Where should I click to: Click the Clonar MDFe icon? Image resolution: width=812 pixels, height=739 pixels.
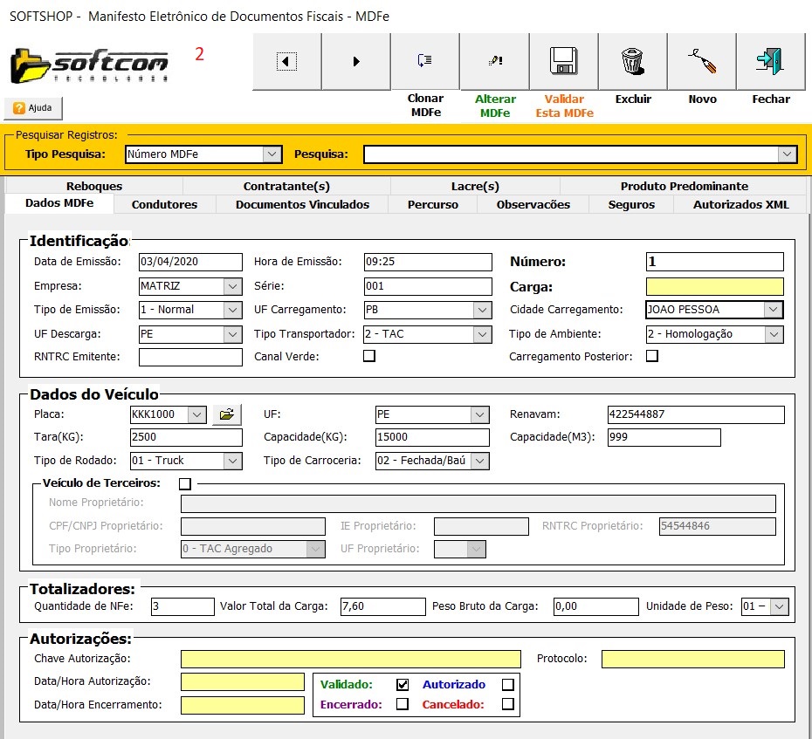(x=425, y=61)
